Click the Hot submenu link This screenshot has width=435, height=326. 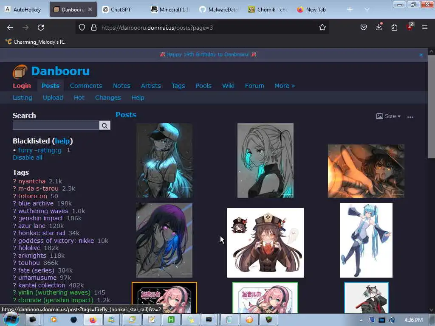coord(79,98)
